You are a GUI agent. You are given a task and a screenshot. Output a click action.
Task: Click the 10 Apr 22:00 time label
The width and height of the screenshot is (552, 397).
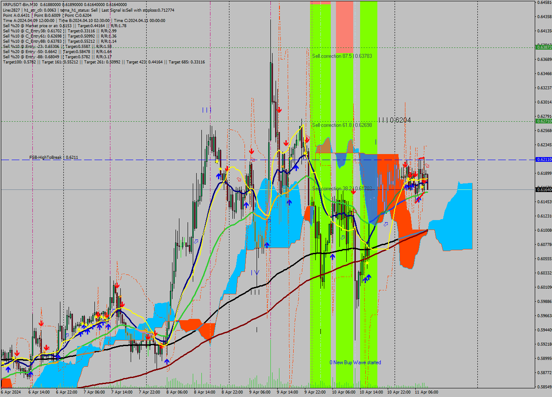[x=398, y=392]
